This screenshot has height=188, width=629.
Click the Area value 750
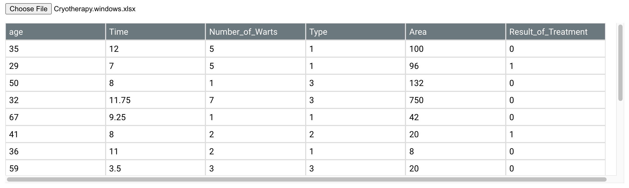click(x=453, y=100)
